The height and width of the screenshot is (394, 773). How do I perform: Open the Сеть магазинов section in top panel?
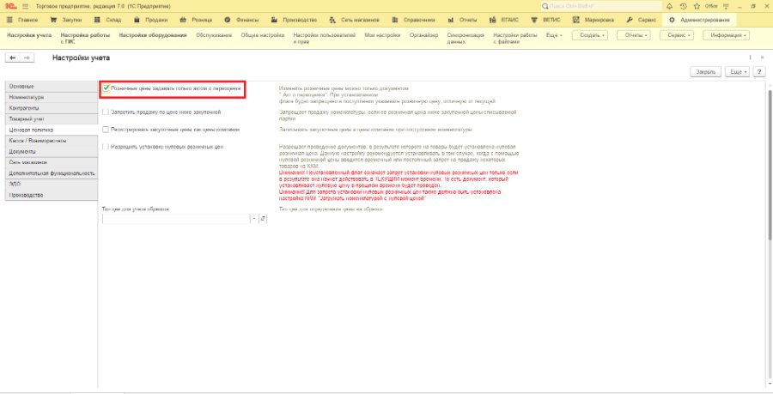click(x=355, y=20)
